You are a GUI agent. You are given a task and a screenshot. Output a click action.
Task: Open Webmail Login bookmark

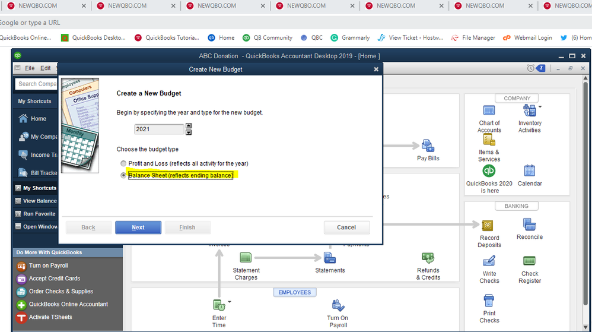tap(527, 37)
